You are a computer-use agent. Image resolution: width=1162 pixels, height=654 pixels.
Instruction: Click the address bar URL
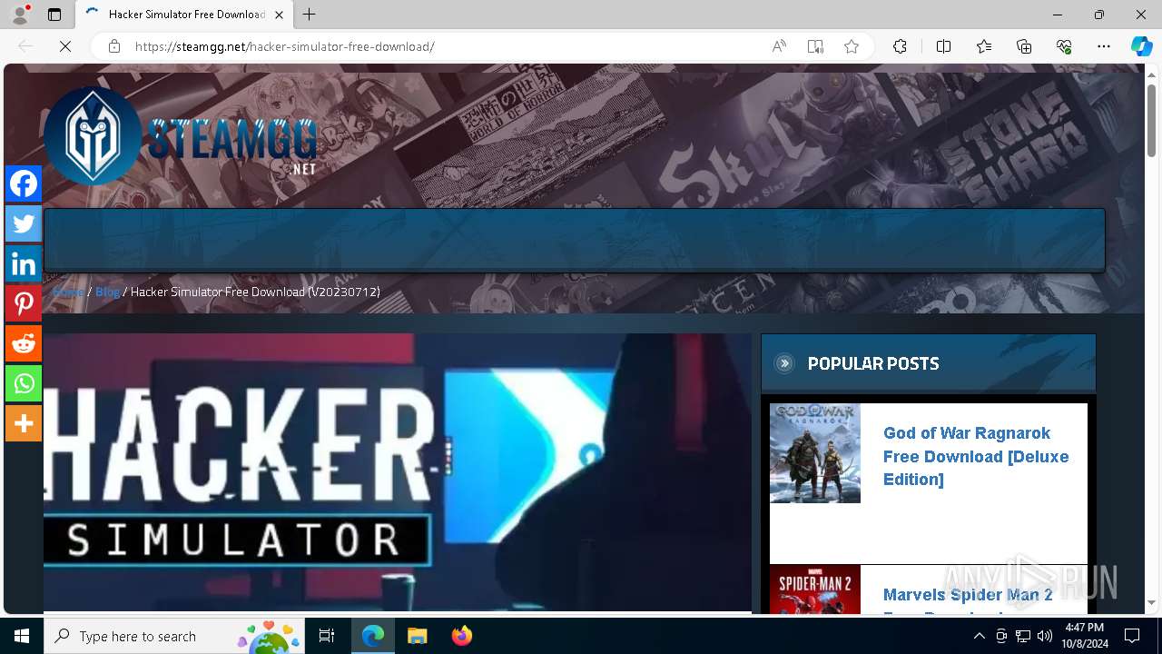pos(285,46)
